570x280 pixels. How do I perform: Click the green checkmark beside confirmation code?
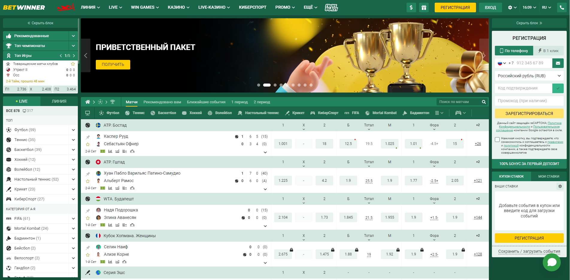tap(558, 88)
